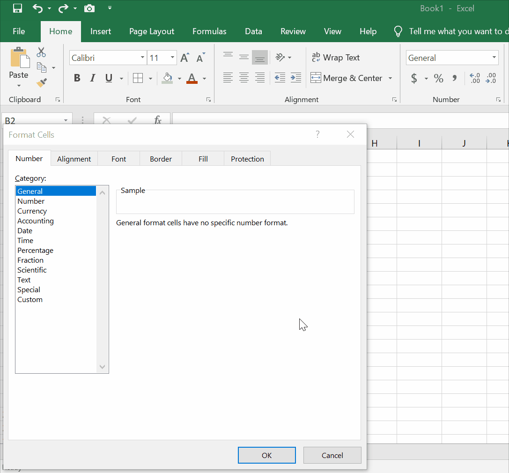
Task: Open the Calibri font name dropdown
Action: click(x=142, y=58)
